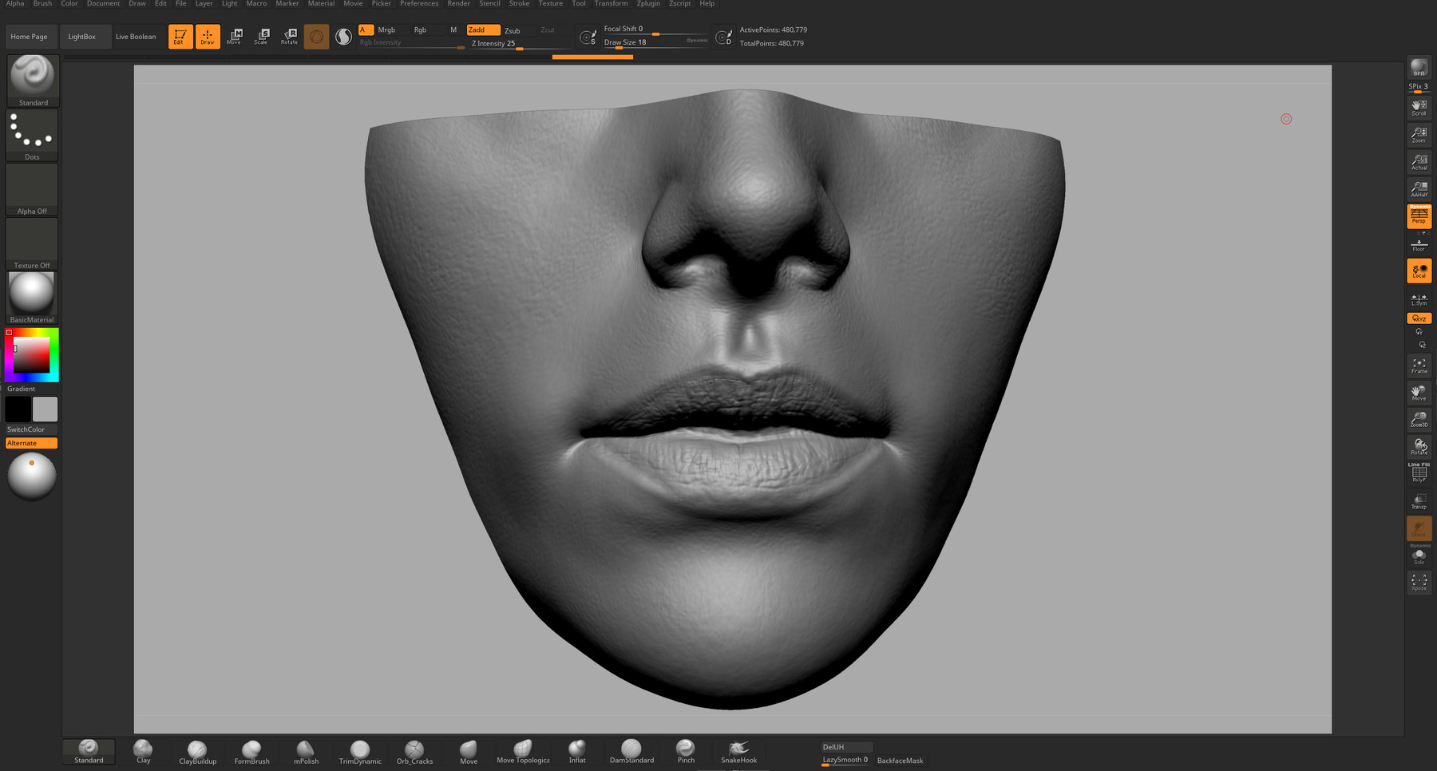Select the Scale gyro tool
The width and height of the screenshot is (1437, 771).
tap(262, 36)
